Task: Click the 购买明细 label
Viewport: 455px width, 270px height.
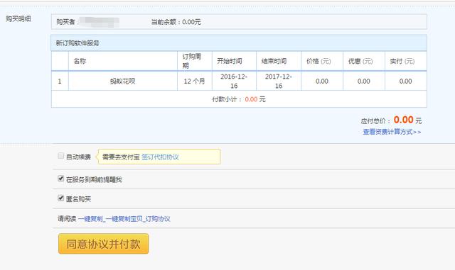Action: point(18,19)
